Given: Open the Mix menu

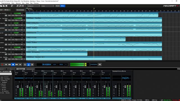Looking at the screenshot, I should click(13, 3).
